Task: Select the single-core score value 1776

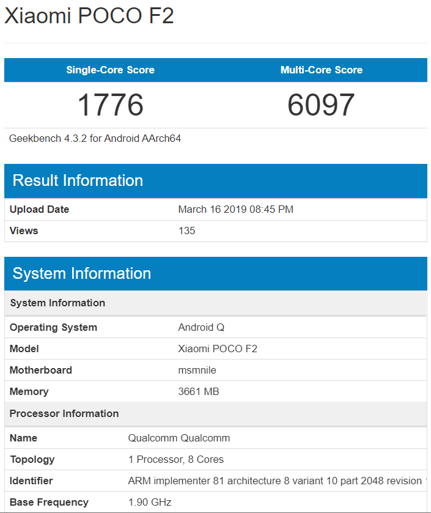Action: pos(110,105)
